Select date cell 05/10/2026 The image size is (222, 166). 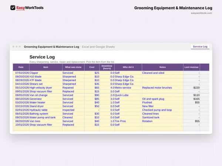point(22,88)
